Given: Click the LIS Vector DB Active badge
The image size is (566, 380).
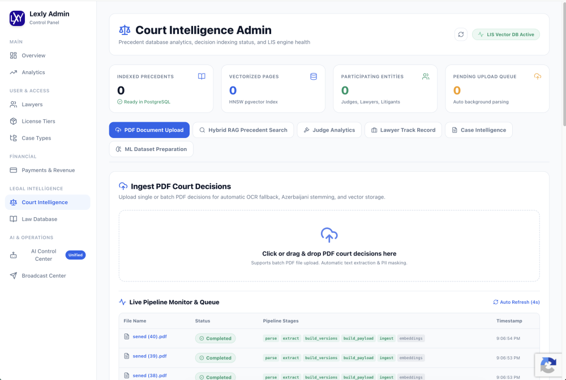Looking at the screenshot, I should pyautogui.click(x=505, y=34).
